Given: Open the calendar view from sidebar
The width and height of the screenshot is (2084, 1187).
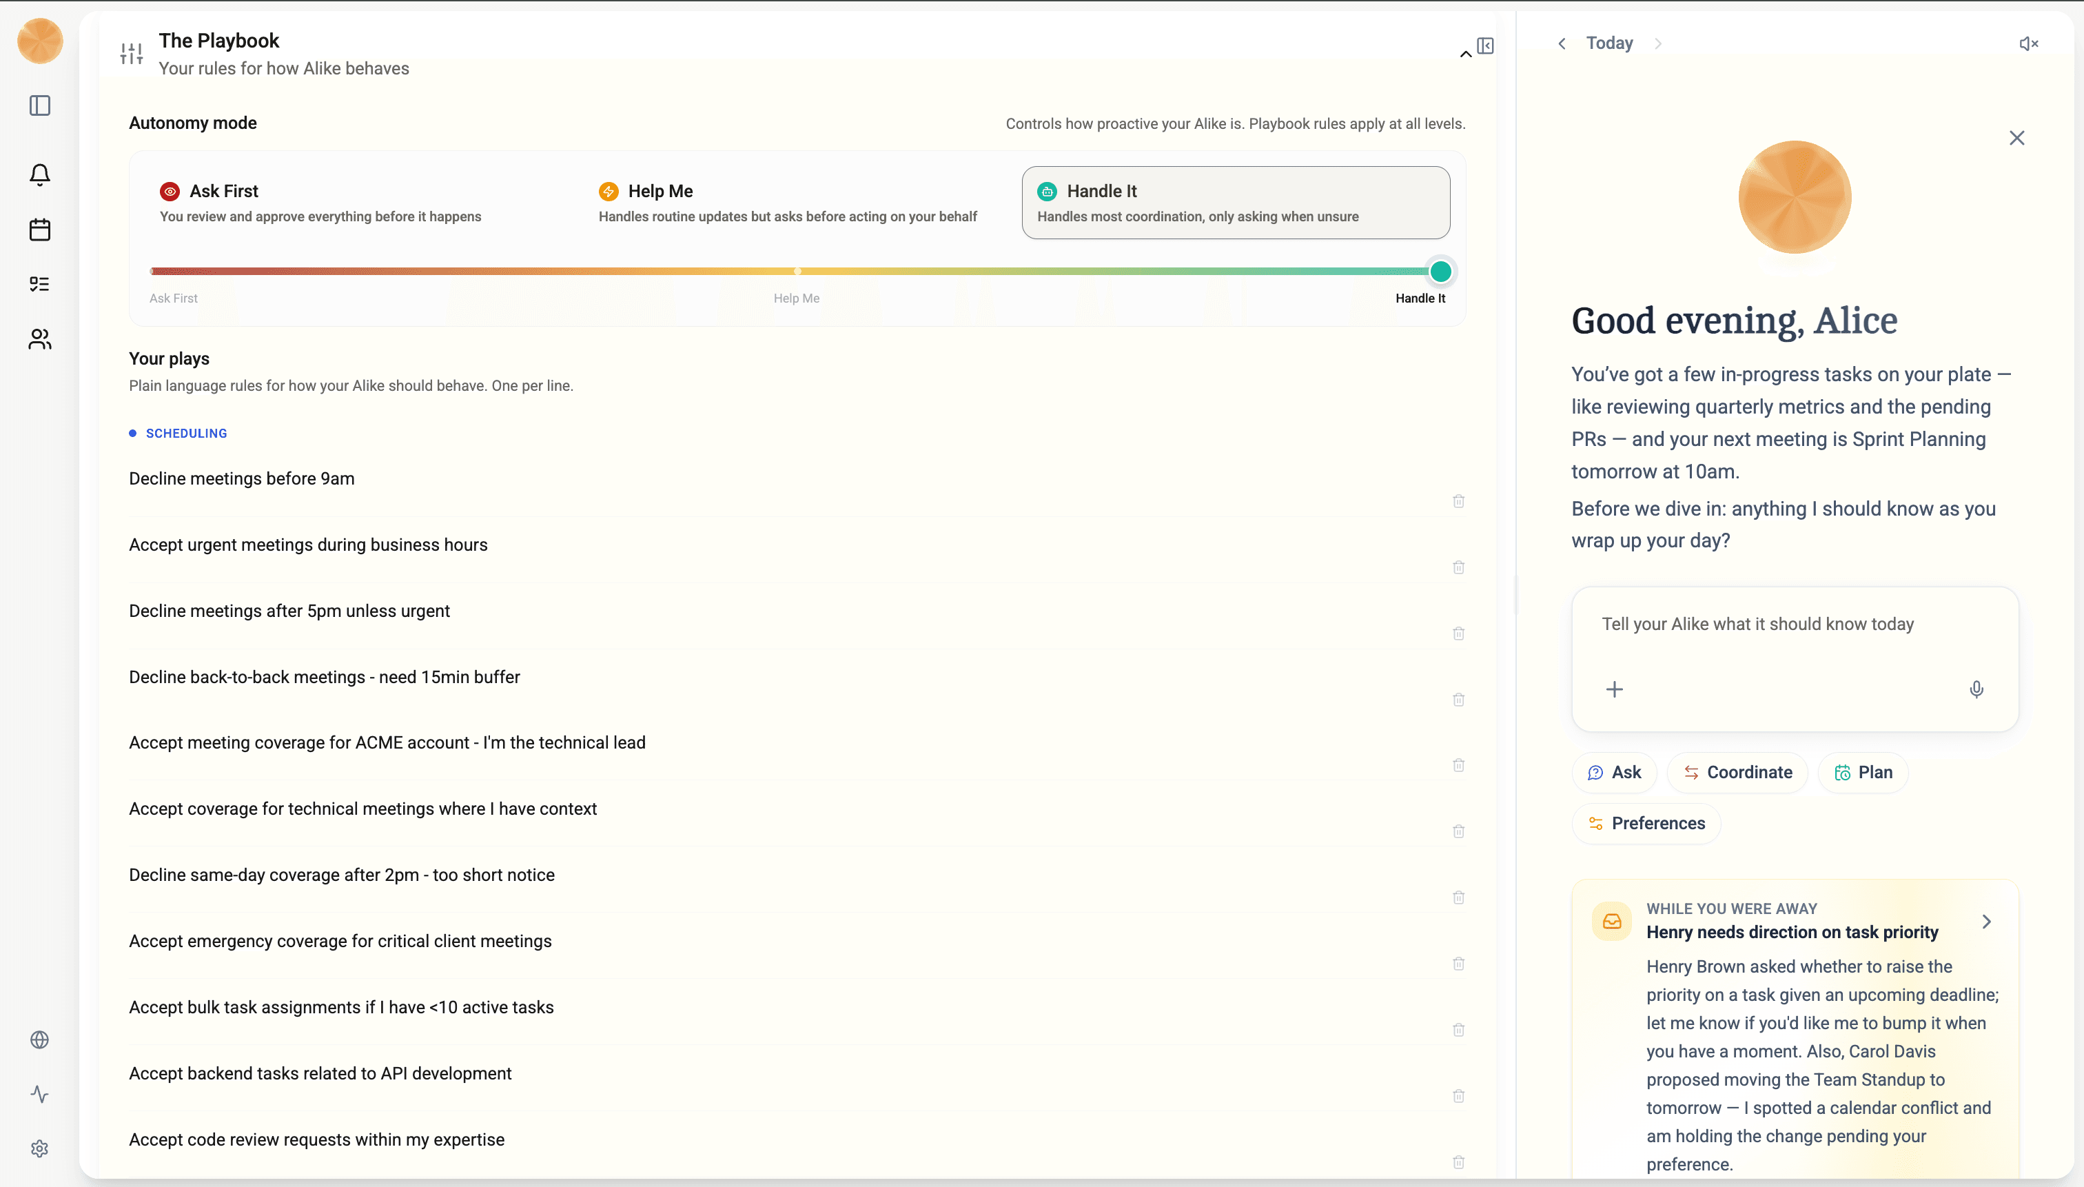Looking at the screenshot, I should pos(39,230).
